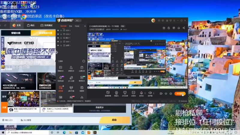Open the 弹幕助手 tool
The height and width of the screenshot is (135, 240).
click(x=61, y=69)
